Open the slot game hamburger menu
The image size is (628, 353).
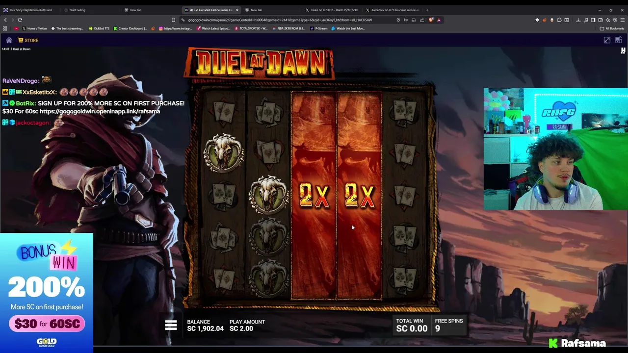click(171, 325)
